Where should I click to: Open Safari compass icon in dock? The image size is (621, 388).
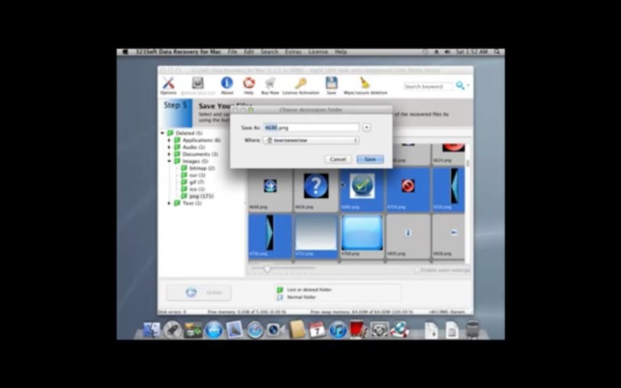(x=255, y=330)
